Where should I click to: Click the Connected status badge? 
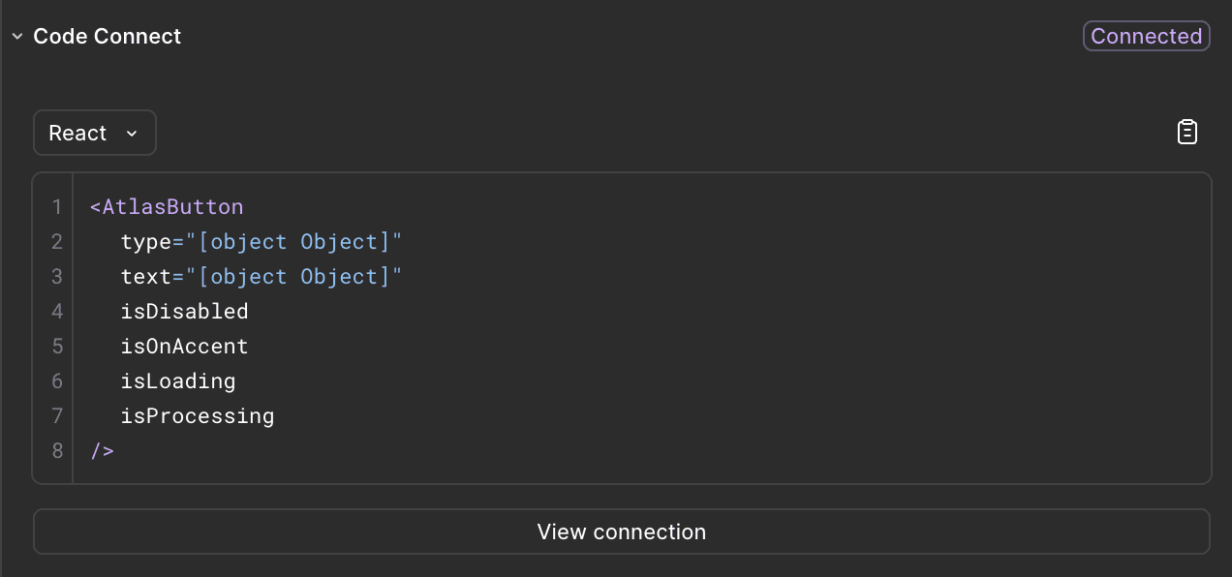(x=1146, y=36)
